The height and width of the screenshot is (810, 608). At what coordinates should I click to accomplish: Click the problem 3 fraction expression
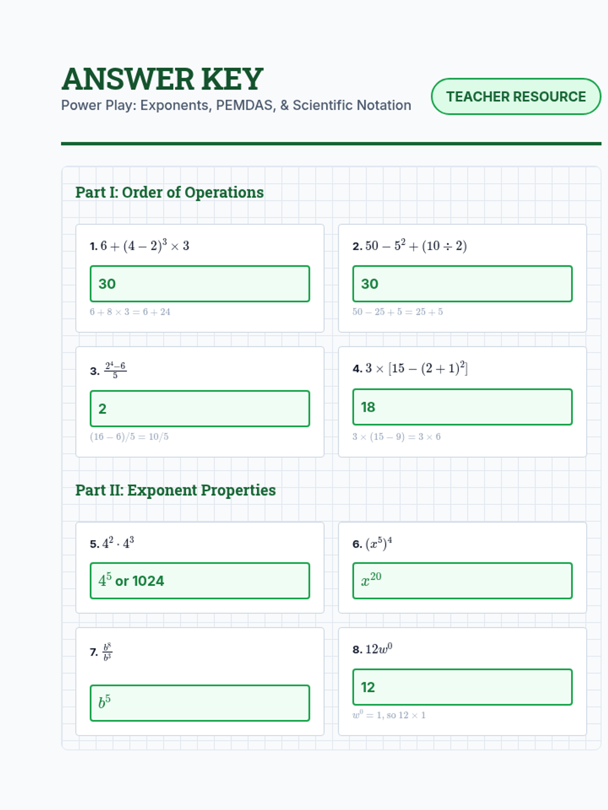[115, 371]
